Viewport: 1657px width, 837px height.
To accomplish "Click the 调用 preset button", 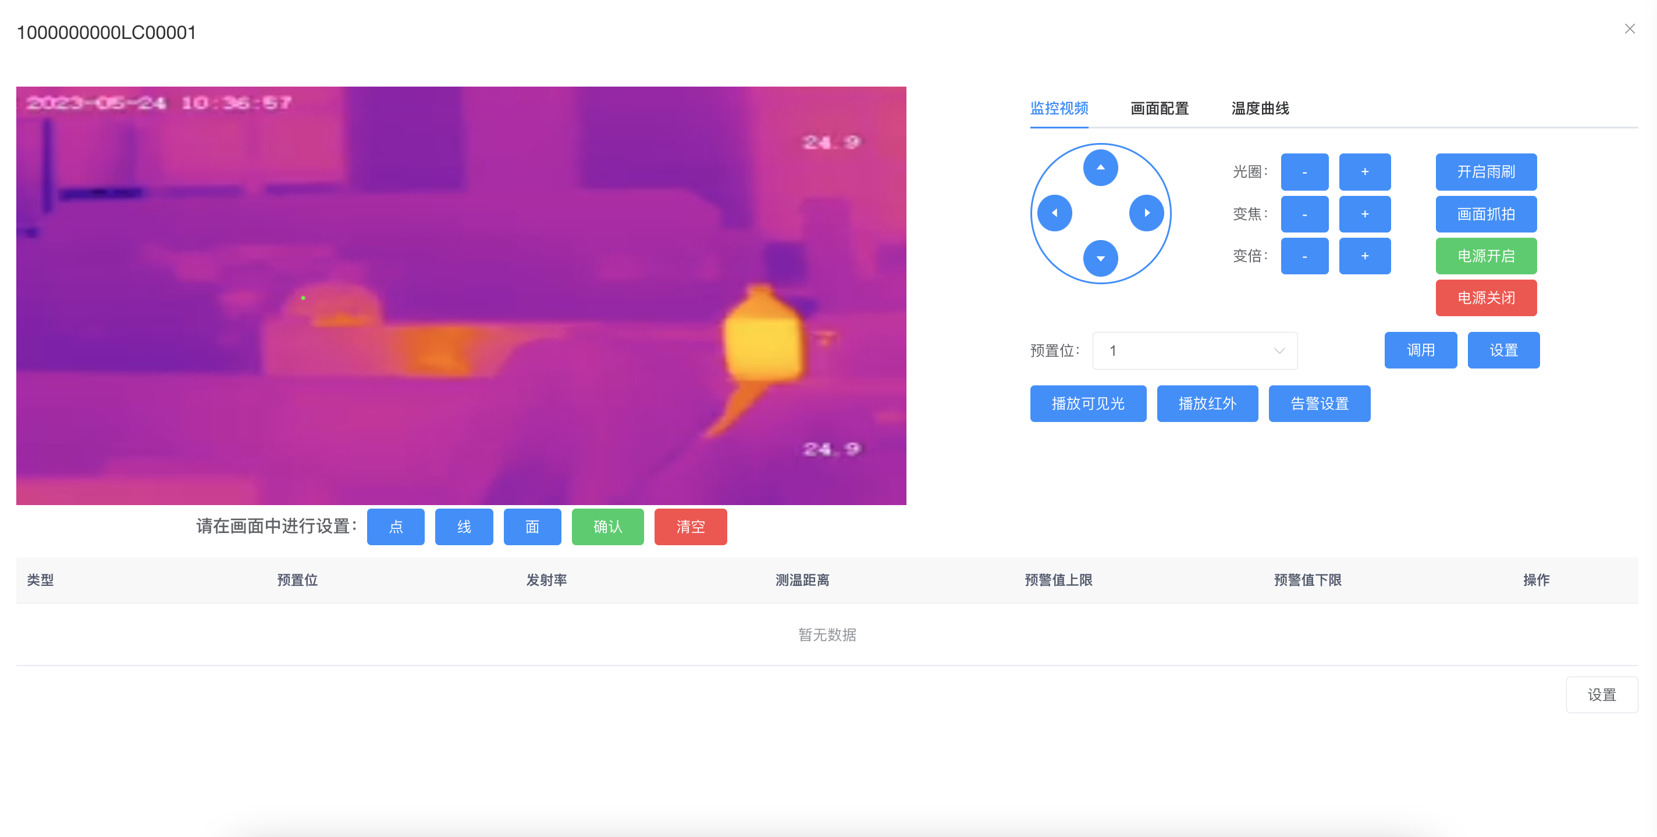I will click(x=1420, y=350).
